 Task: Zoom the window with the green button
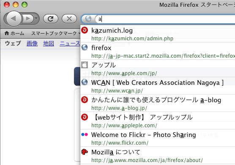coord(25,5)
